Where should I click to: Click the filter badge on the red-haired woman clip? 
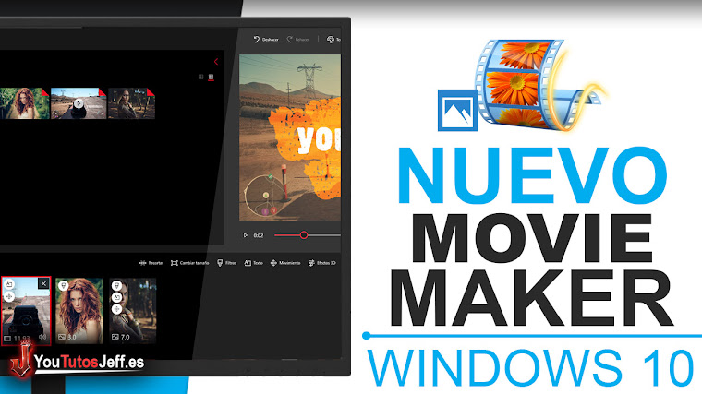pos(63,285)
